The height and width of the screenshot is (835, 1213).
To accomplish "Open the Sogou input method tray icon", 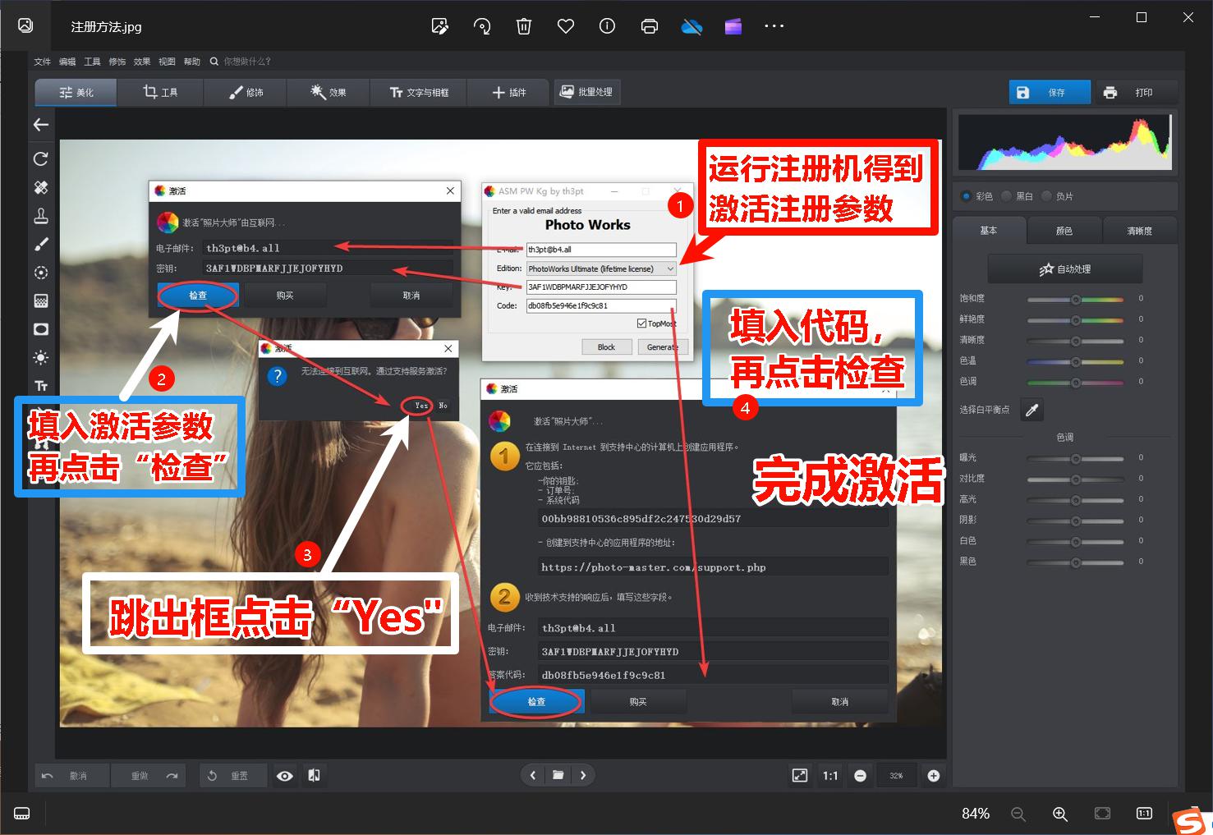I will [x=1191, y=821].
